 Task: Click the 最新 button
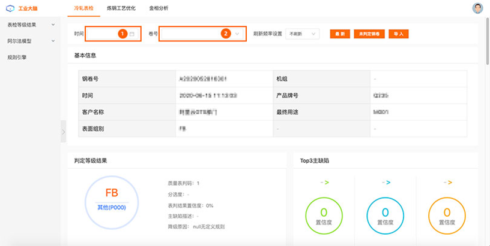tap(340, 34)
